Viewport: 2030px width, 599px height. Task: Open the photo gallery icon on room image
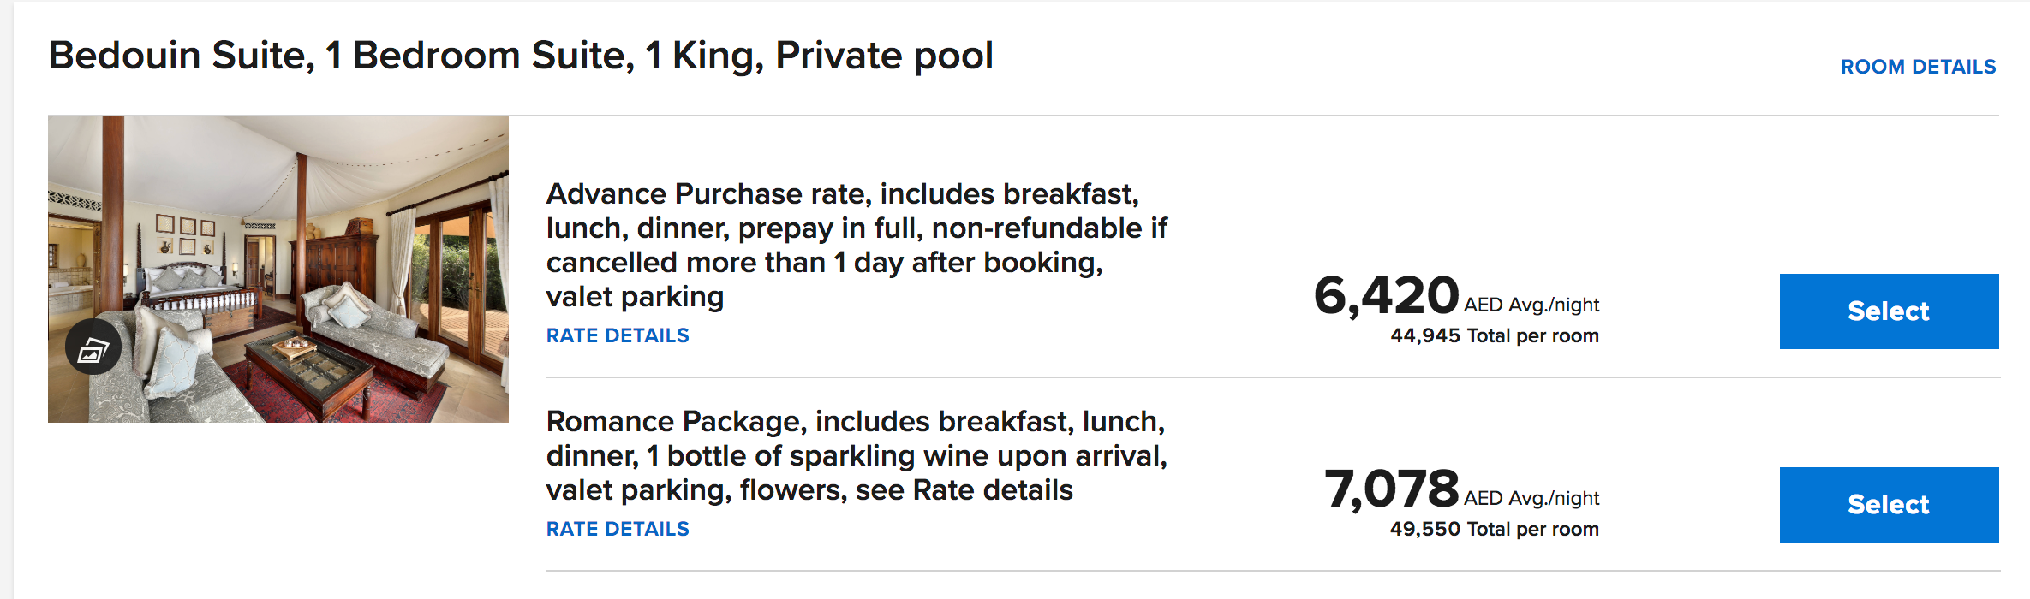[93, 348]
